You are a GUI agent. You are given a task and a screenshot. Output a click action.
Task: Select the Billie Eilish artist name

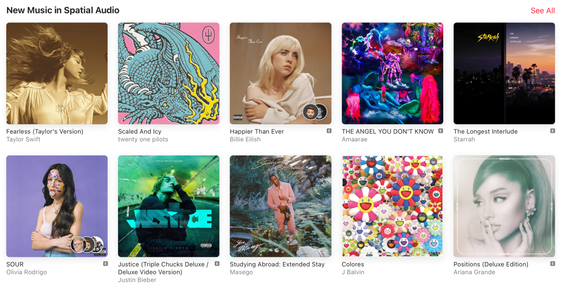pos(245,139)
